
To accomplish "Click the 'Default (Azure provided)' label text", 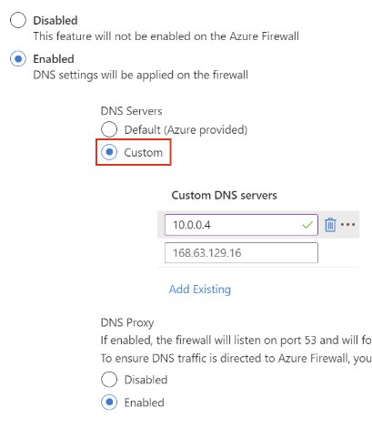I will (186, 130).
